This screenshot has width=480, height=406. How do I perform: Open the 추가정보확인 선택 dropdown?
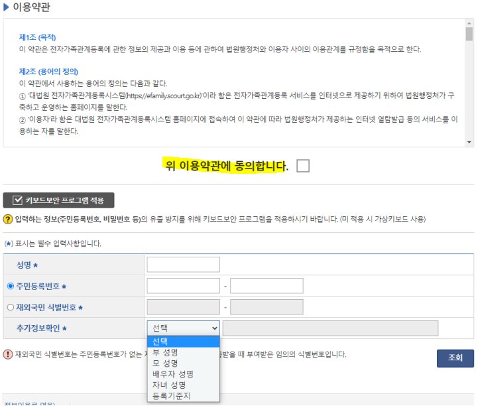184,328
